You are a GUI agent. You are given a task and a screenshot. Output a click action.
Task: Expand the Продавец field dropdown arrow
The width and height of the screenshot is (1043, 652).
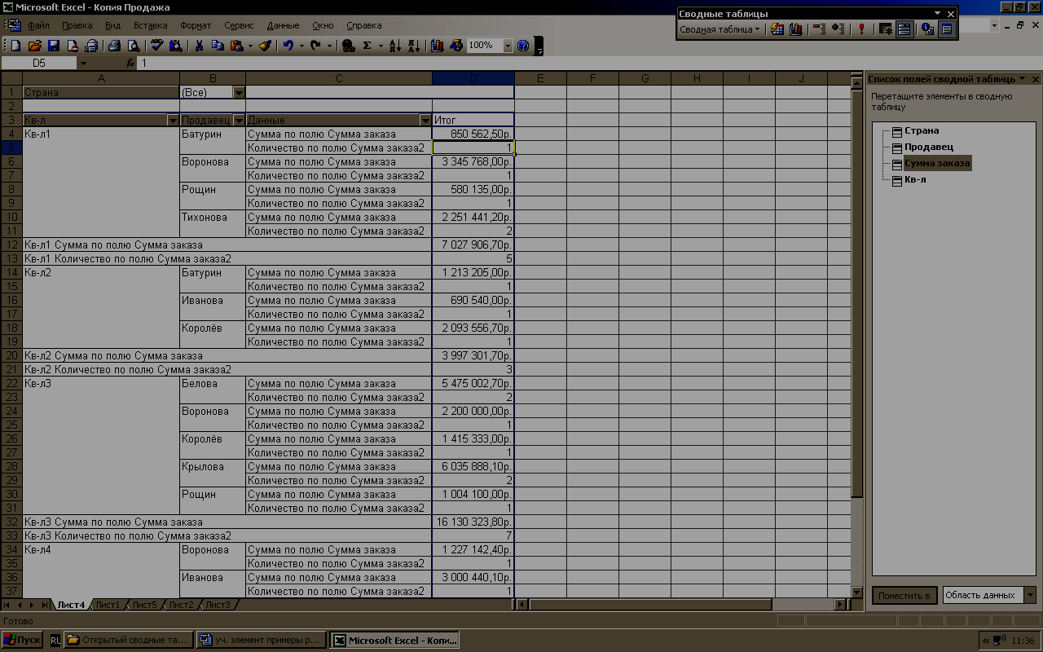click(239, 121)
